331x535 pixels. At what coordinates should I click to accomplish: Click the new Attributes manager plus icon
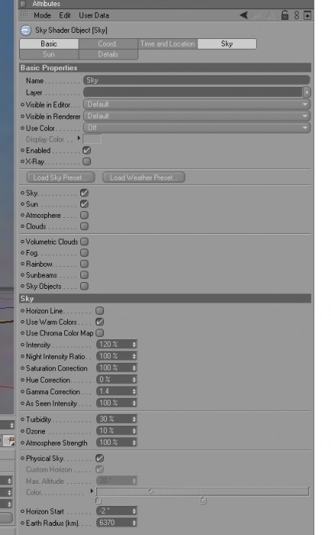307,15
